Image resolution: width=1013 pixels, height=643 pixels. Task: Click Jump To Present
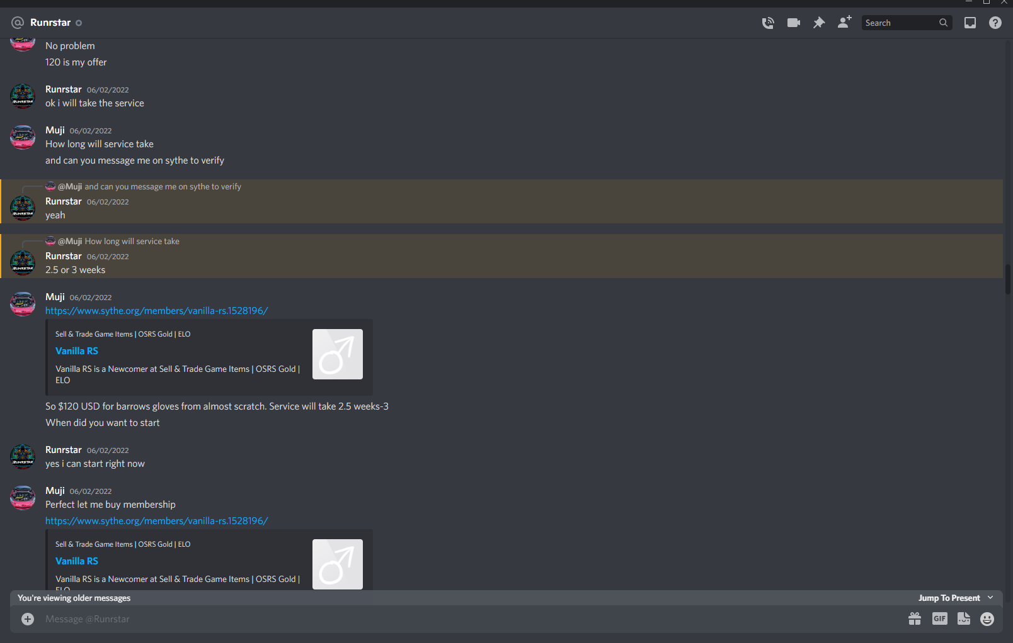(x=949, y=598)
